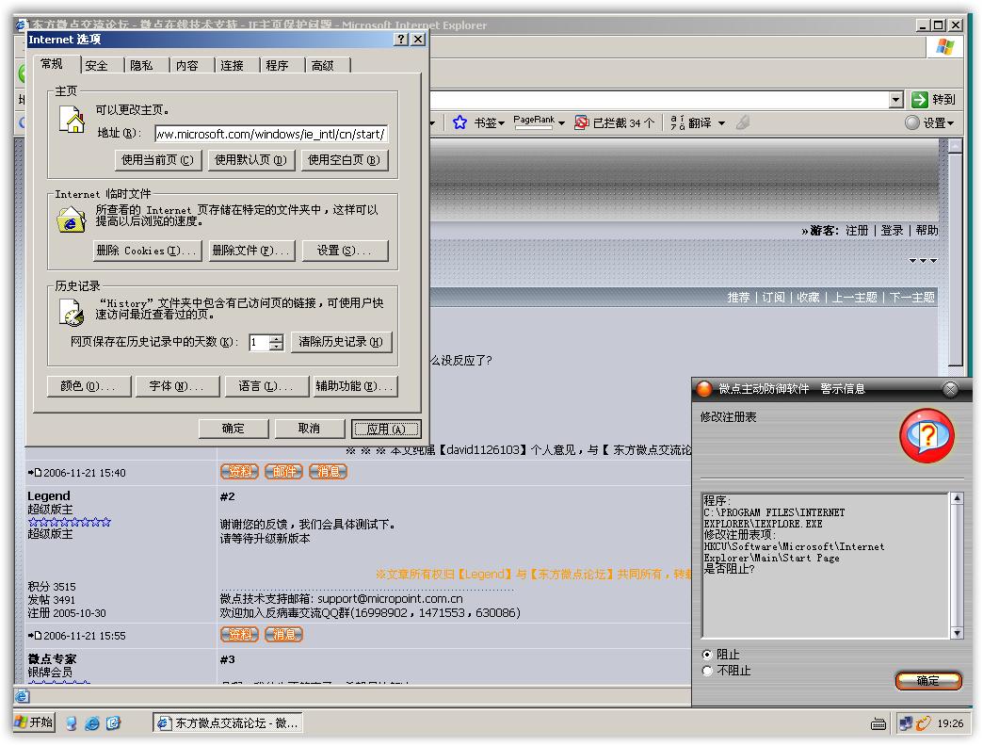This screenshot has height=746, width=983.
Task: Click the 删除文件 button
Action: [250, 251]
